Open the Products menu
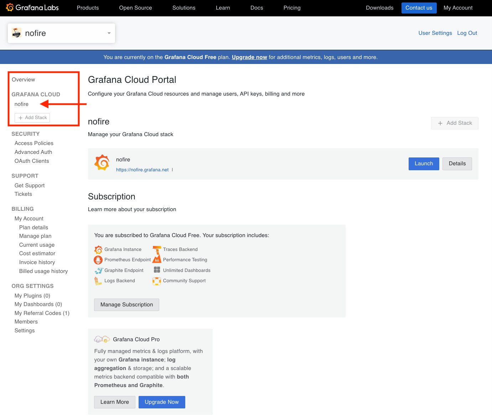The image size is (492, 418). pos(88,8)
